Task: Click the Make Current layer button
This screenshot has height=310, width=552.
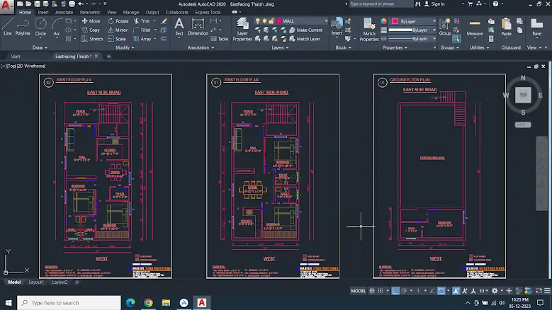Action: pos(309,30)
